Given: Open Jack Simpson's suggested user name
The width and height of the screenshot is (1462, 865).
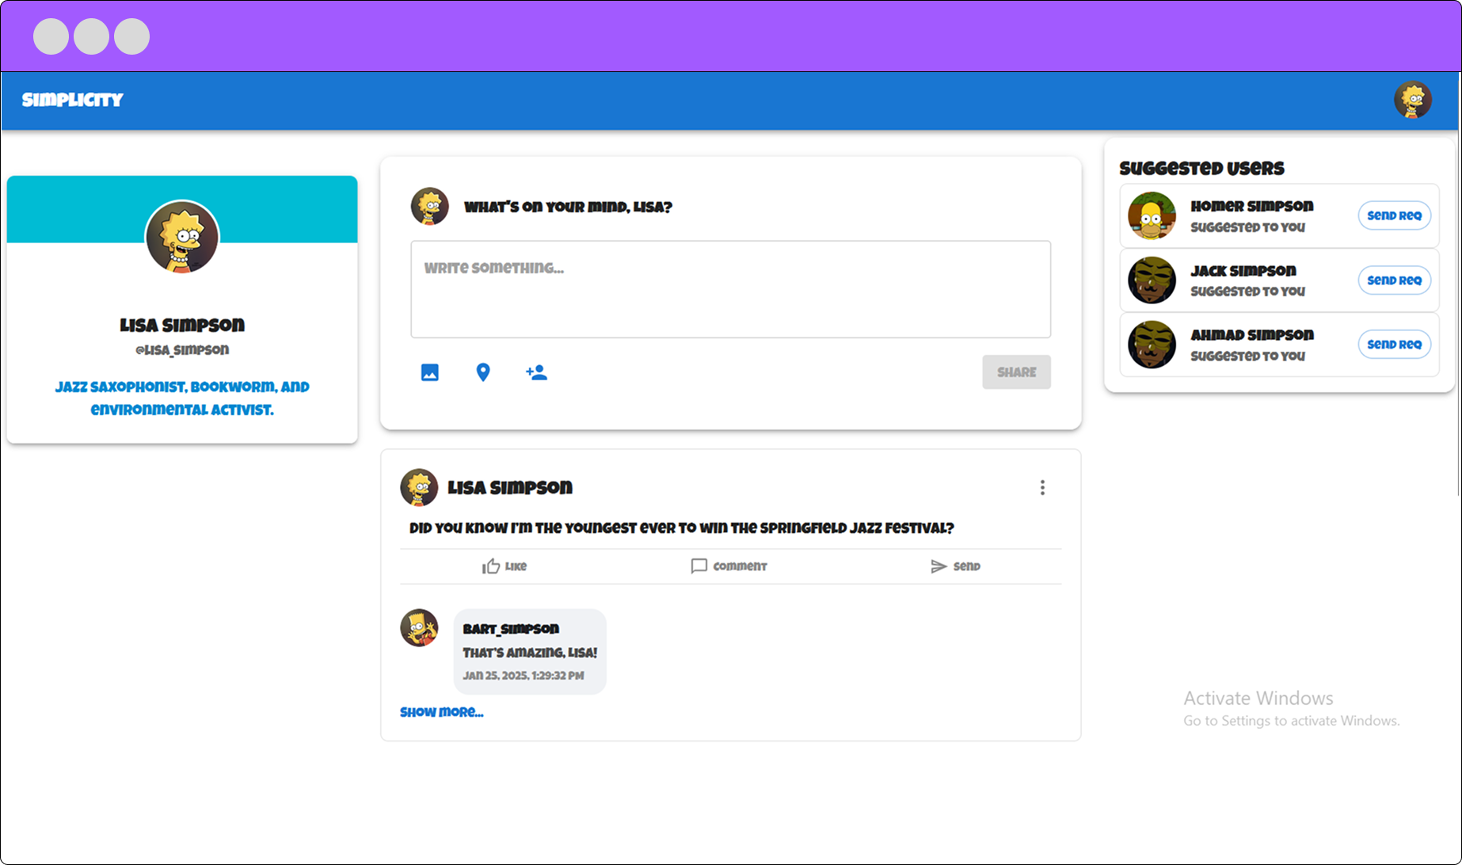Looking at the screenshot, I should click(1243, 271).
